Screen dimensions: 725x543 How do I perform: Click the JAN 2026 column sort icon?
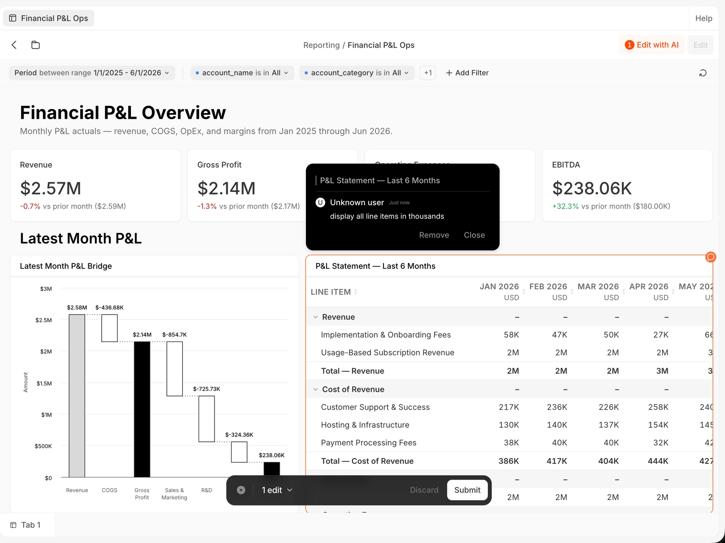[524, 292]
